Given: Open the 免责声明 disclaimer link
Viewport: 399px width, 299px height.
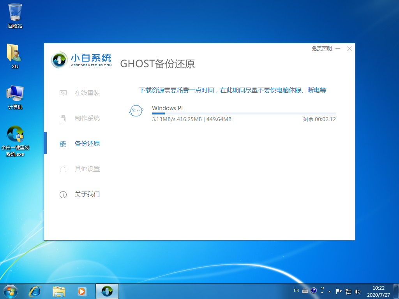Looking at the screenshot, I should [x=321, y=48].
